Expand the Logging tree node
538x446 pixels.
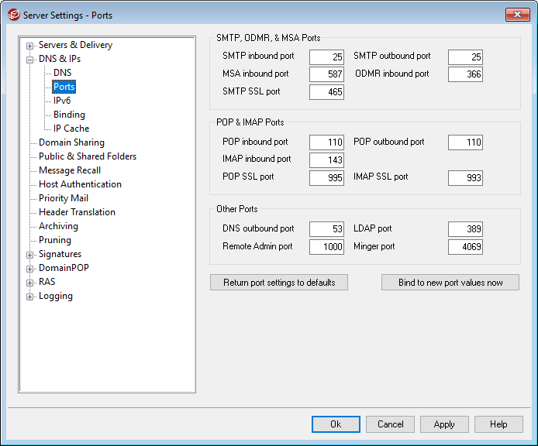[x=30, y=296]
